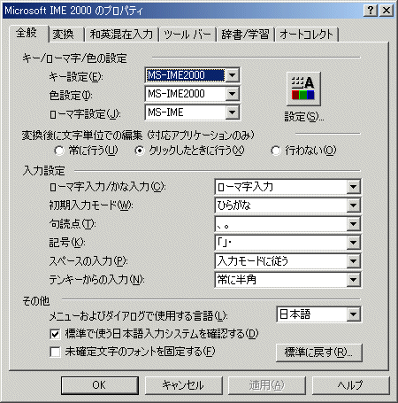The height and width of the screenshot is (403, 398).
Task: Click the キャンセル button
Action: point(183,385)
